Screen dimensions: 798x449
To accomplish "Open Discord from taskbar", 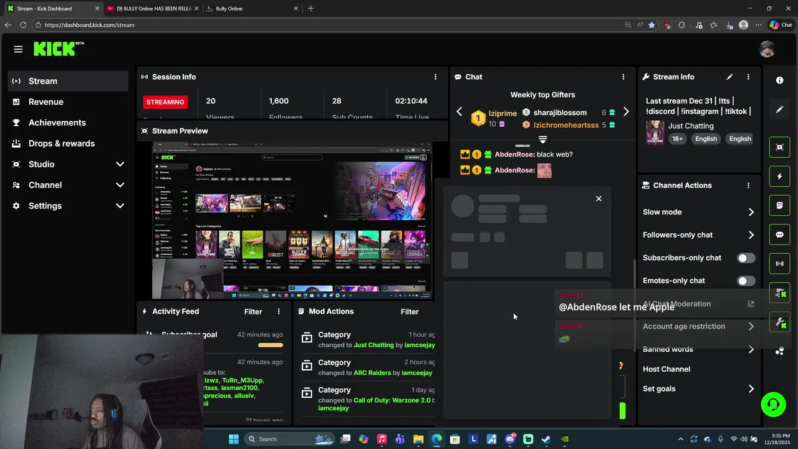I will 511,439.
